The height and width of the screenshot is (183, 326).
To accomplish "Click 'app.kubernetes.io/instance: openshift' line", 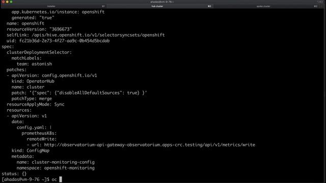I will tap(58, 12).
